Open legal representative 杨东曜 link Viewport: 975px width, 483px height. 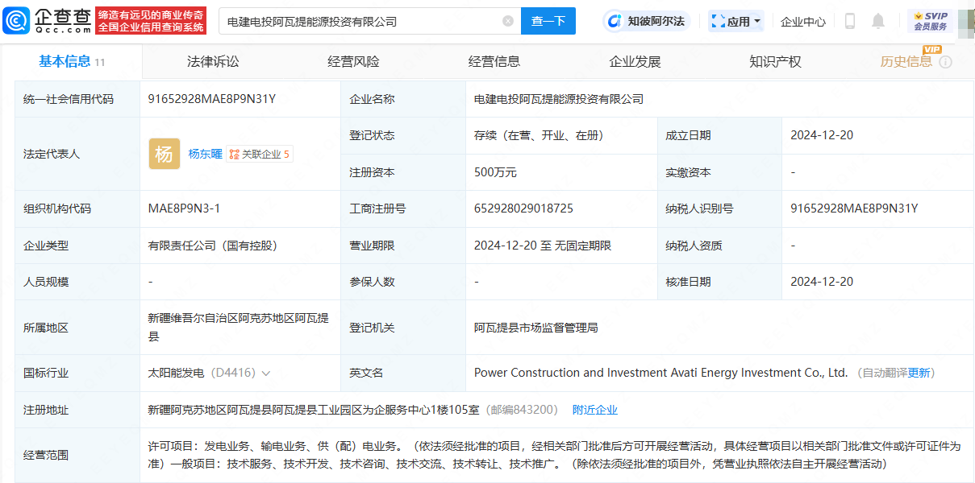pos(205,154)
